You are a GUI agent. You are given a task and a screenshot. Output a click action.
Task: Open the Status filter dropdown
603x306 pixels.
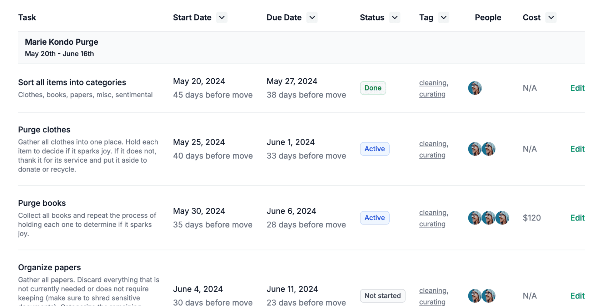[395, 18]
